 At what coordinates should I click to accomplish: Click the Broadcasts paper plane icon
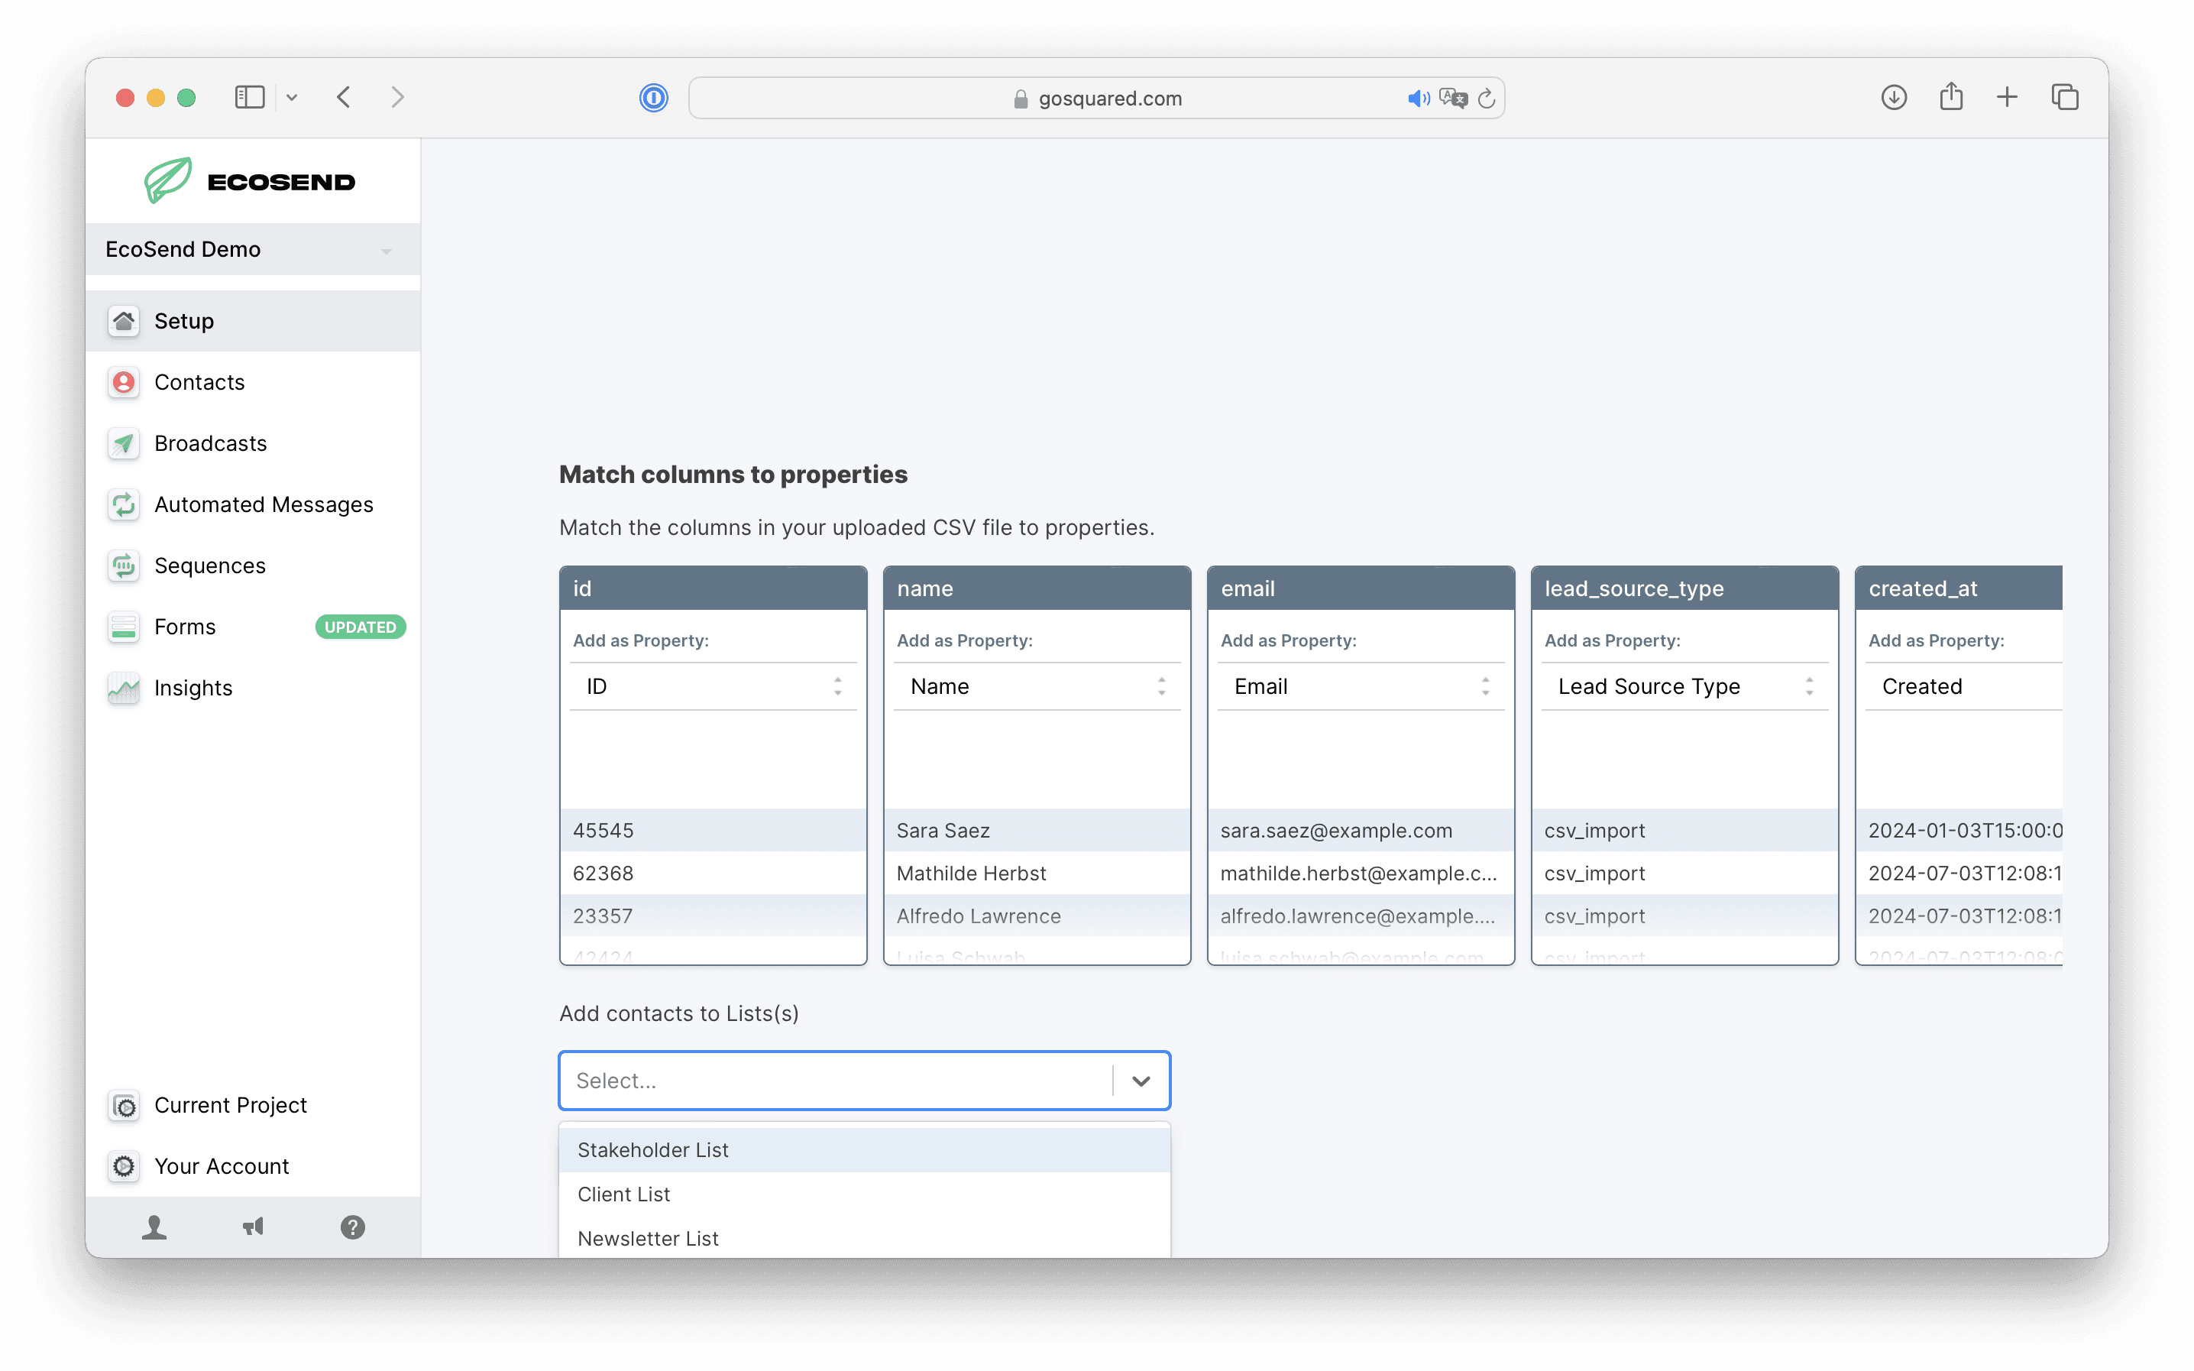click(x=123, y=443)
